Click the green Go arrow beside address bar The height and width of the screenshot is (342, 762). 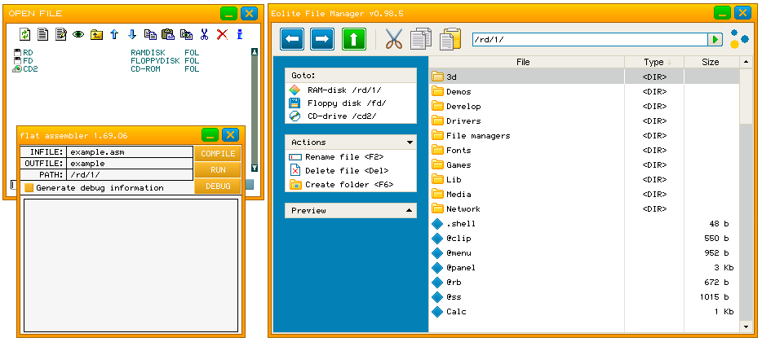point(715,39)
